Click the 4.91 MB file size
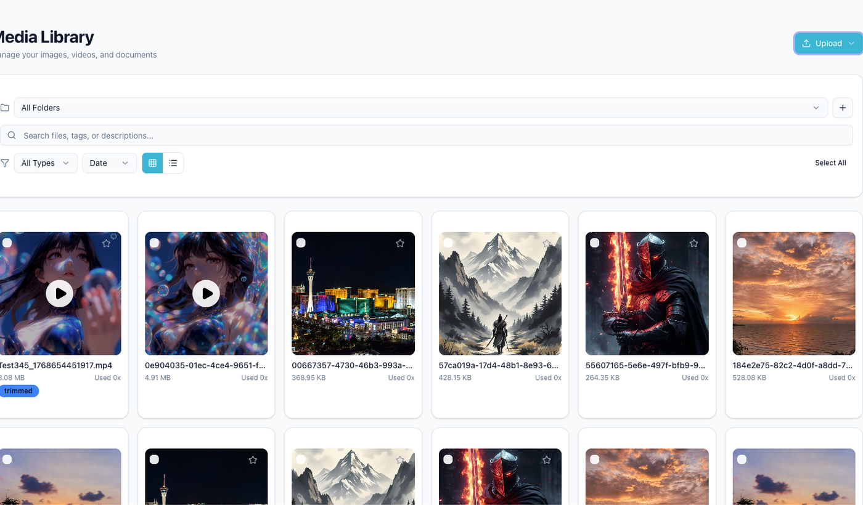Viewport: 863px width, 505px height. pos(158,378)
